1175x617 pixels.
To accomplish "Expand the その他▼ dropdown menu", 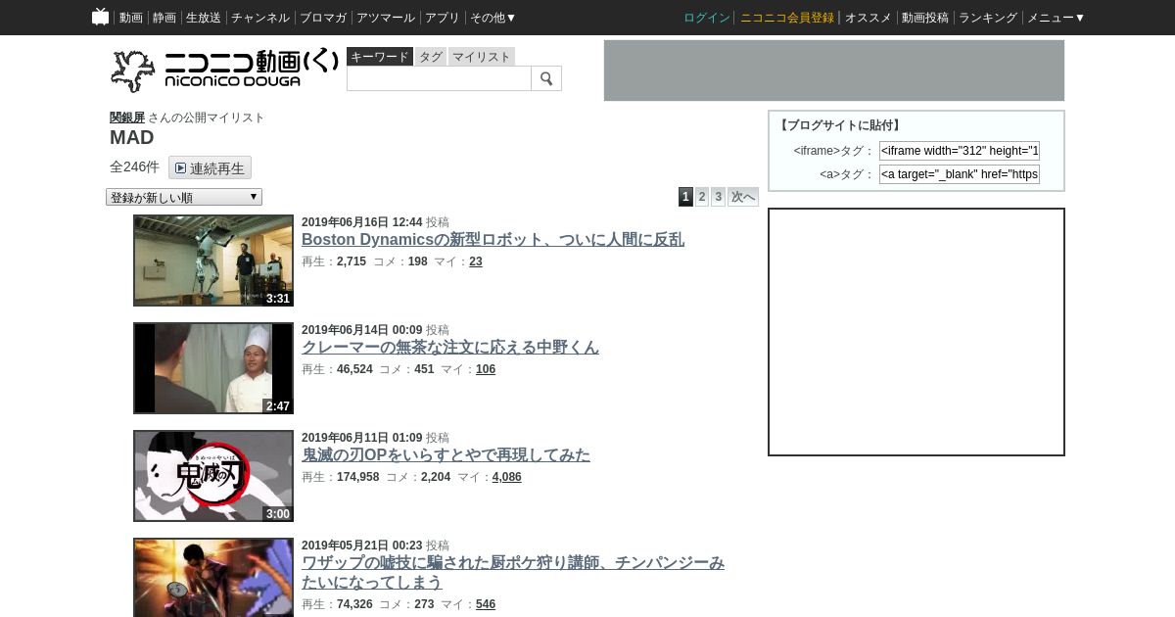I will [493, 18].
